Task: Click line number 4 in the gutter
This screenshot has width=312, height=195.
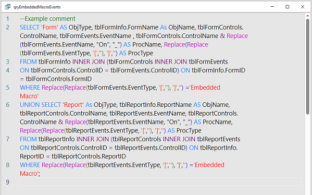Action: click(8, 70)
